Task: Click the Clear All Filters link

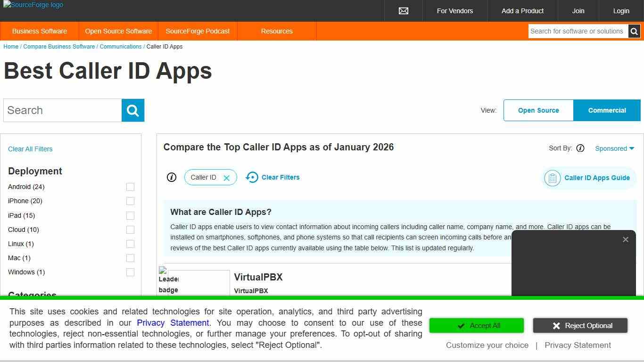Action: [x=30, y=149]
